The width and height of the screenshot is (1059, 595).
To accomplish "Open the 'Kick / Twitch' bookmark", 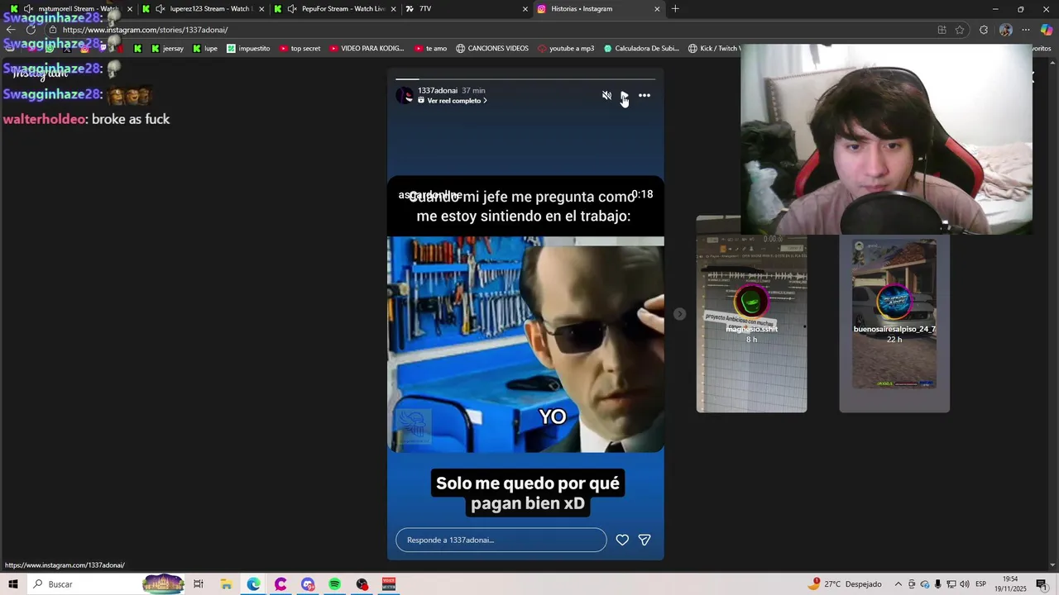I will (x=714, y=49).
